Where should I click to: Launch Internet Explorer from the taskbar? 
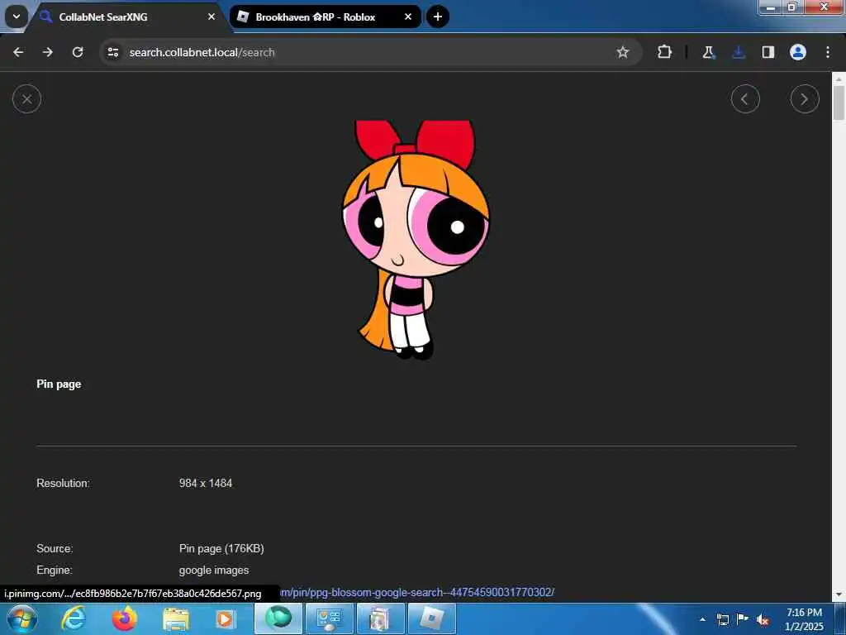pyautogui.click(x=74, y=618)
